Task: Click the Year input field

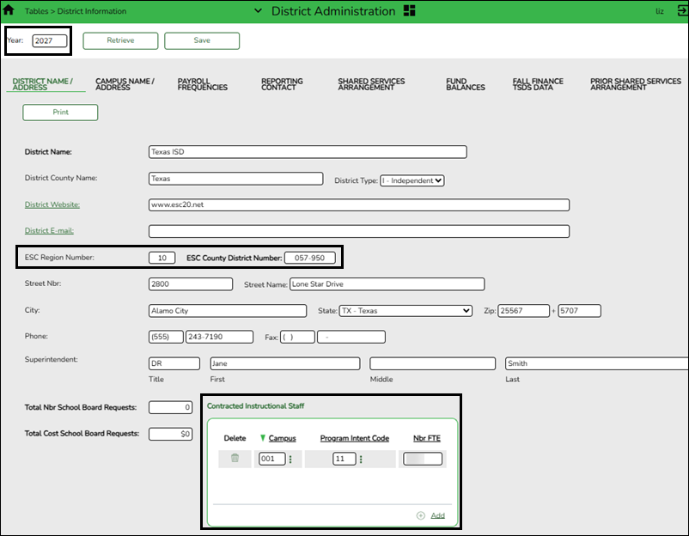Action: (50, 41)
